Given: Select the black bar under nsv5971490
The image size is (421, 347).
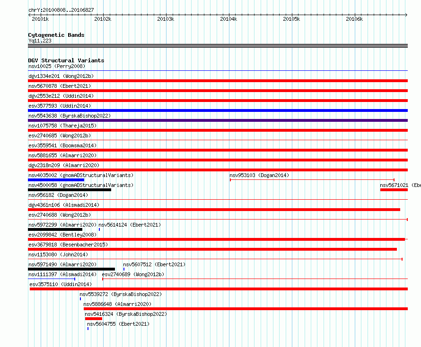Looking at the screenshot, I should click(71, 269).
